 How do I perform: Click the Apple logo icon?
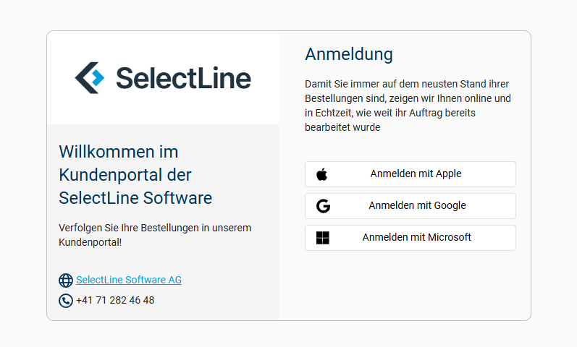pos(322,174)
